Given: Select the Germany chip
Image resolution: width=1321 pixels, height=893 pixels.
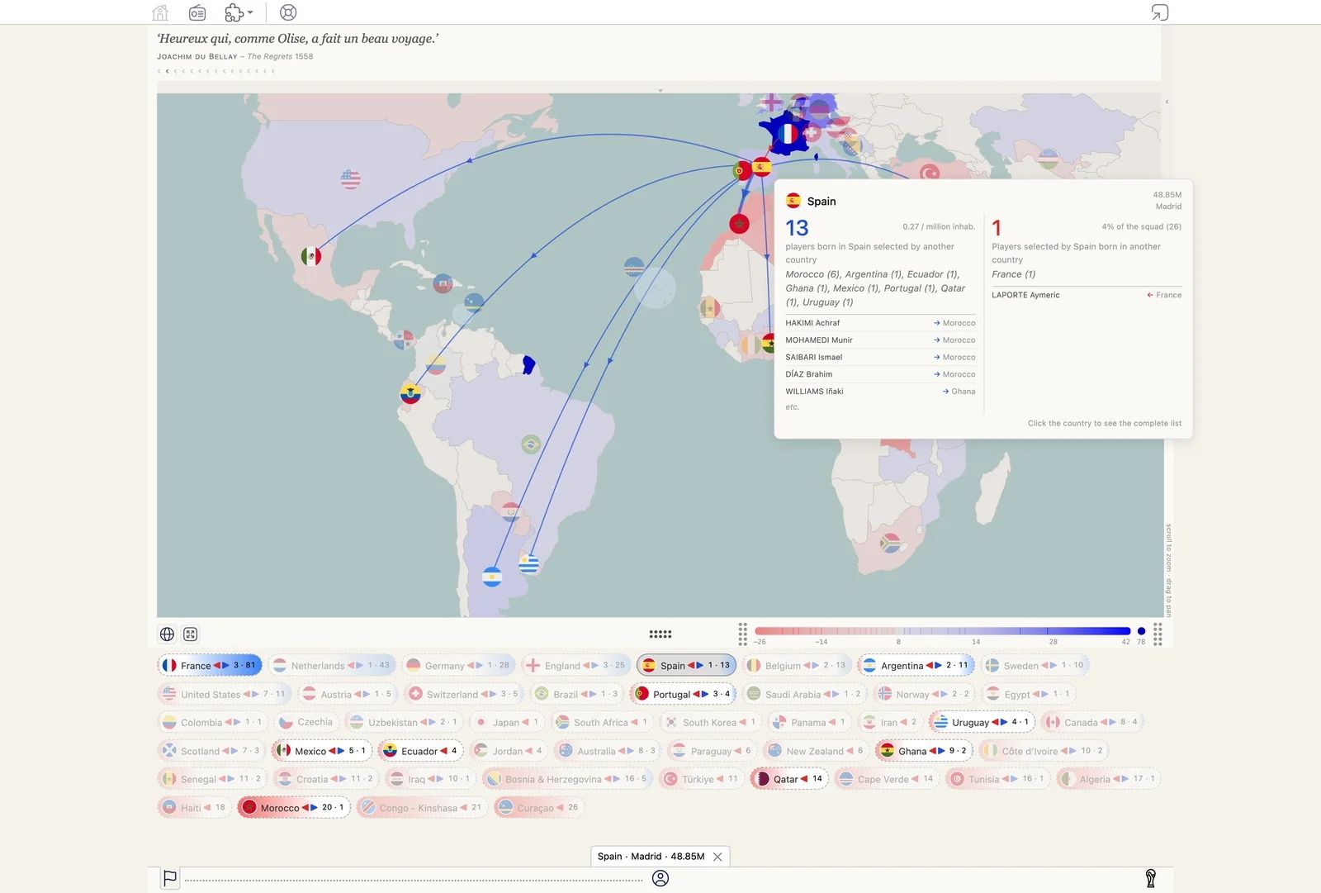Looking at the screenshot, I should pyautogui.click(x=458, y=665).
